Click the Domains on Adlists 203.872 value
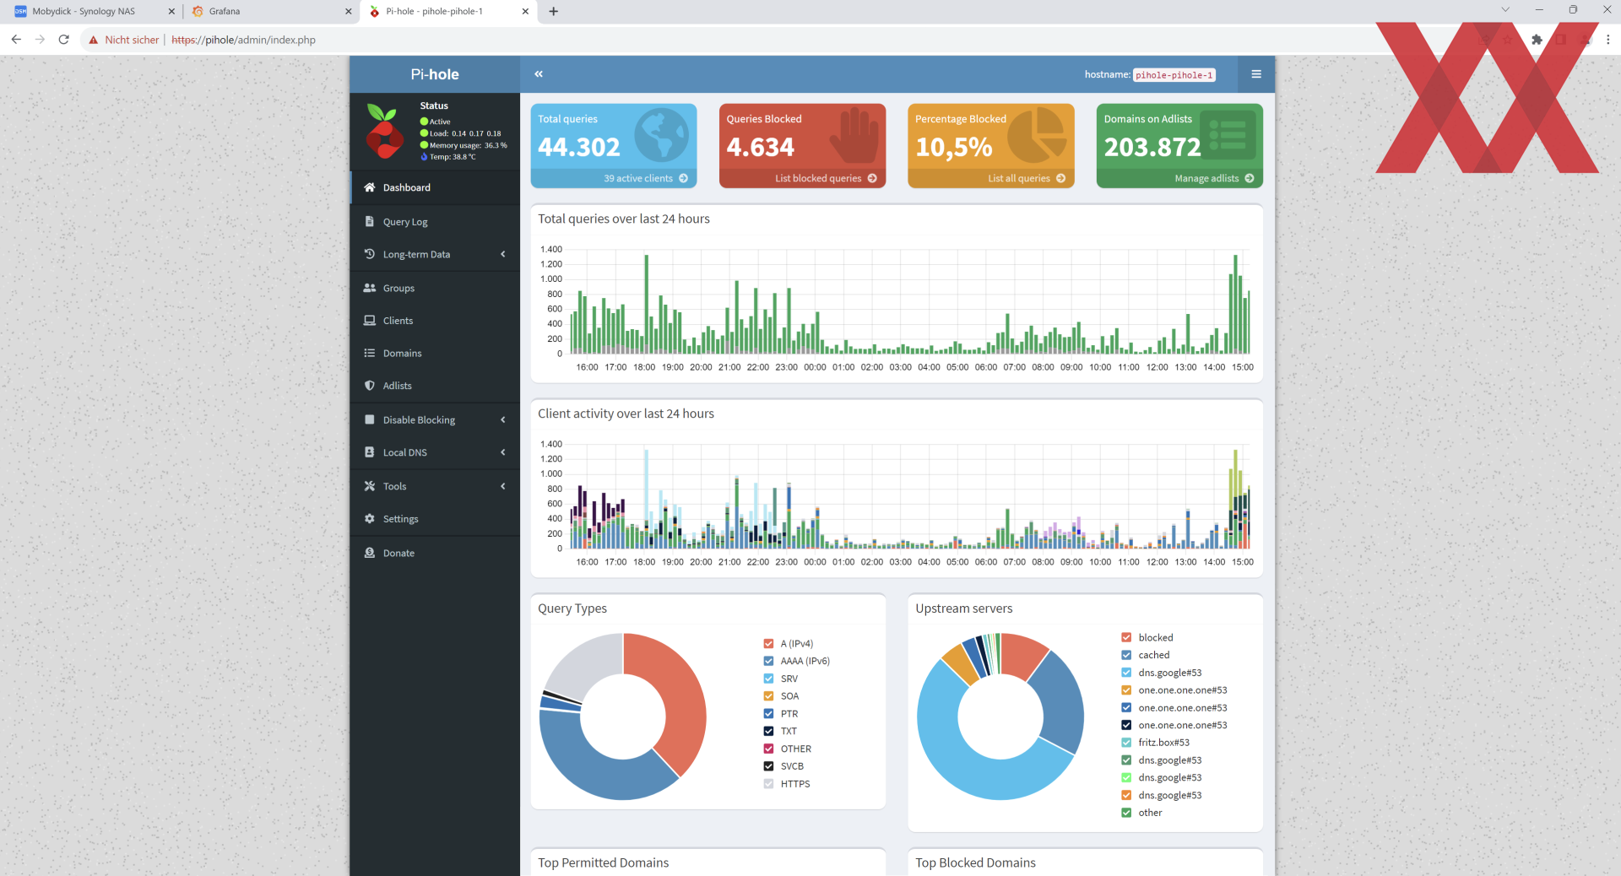Screen dimensions: 1621x876 point(1152,147)
